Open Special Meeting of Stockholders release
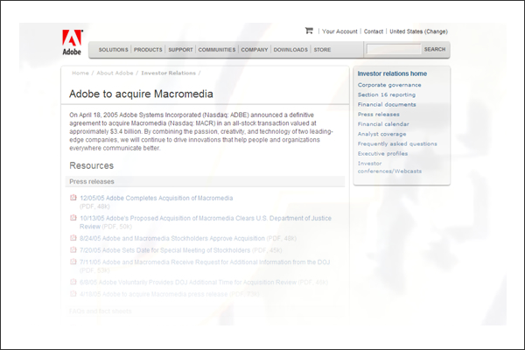 (x=164, y=250)
